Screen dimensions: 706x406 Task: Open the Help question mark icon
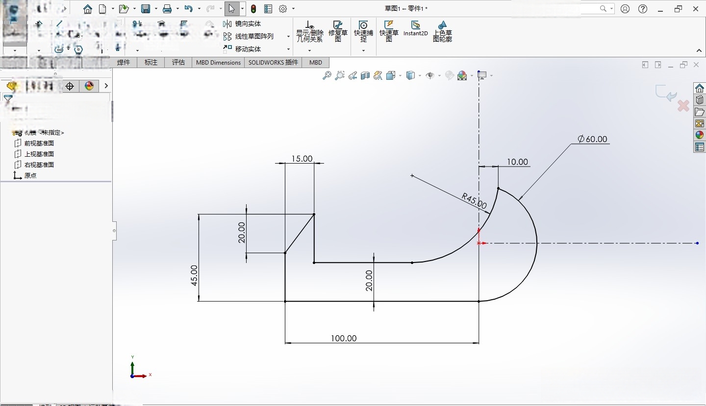(x=643, y=9)
